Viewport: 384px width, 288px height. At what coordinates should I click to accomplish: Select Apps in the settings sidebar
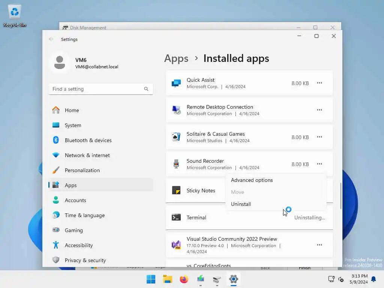click(x=101, y=185)
